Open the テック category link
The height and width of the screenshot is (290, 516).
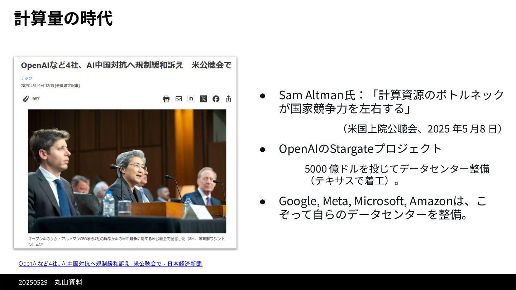pyautogui.click(x=27, y=78)
